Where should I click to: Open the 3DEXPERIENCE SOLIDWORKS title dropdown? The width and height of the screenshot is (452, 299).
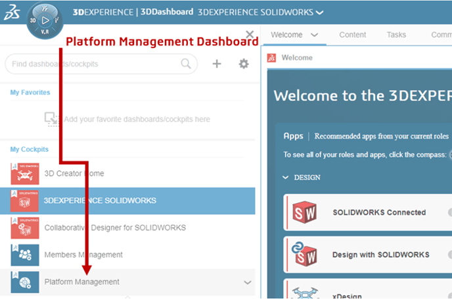click(320, 12)
